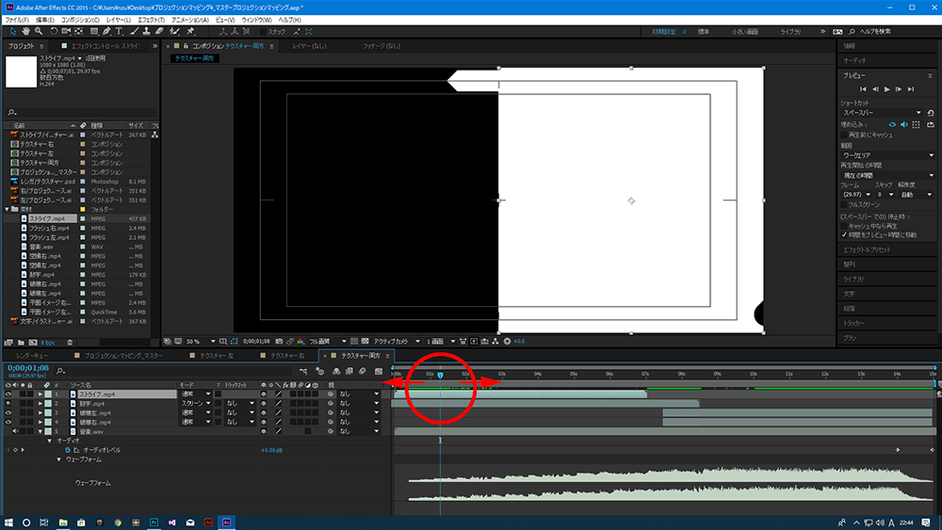Select the Pen tool
The height and width of the screenshot is (530, 942).
(x=105, y=31)
